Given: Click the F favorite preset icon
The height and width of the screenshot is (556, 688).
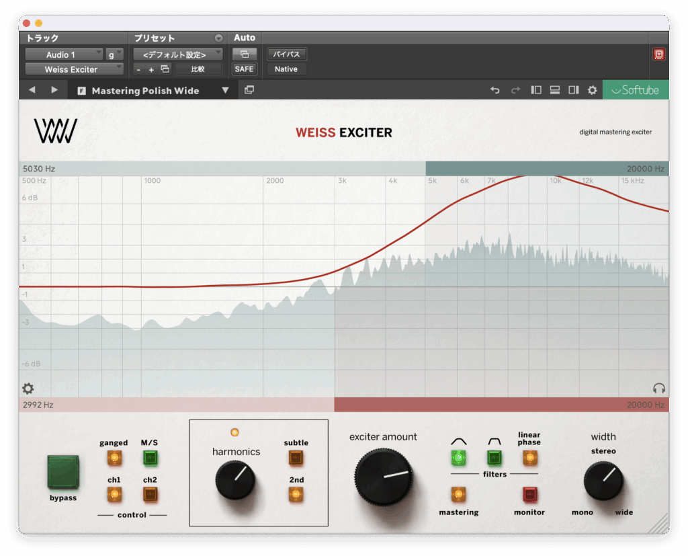Looking at the screenshot, I should 81,91.
